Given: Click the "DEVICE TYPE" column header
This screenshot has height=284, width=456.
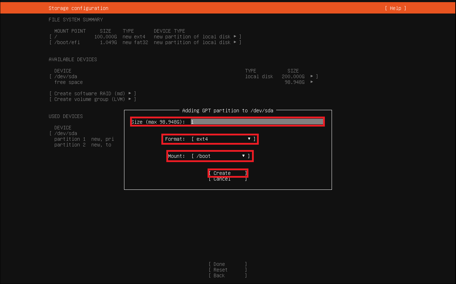Looking at the screenshot, I should tap(170, 31).
